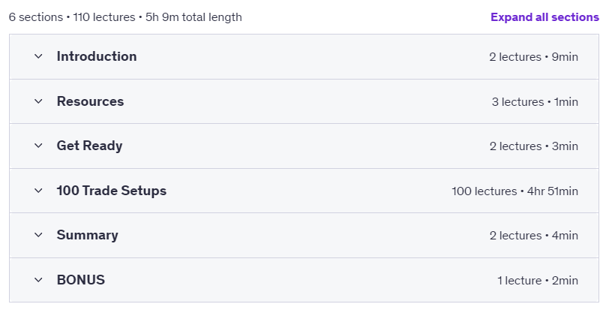Click the chevron arrow beside BONUS
The image size is (606, 313).
(38, 280)
